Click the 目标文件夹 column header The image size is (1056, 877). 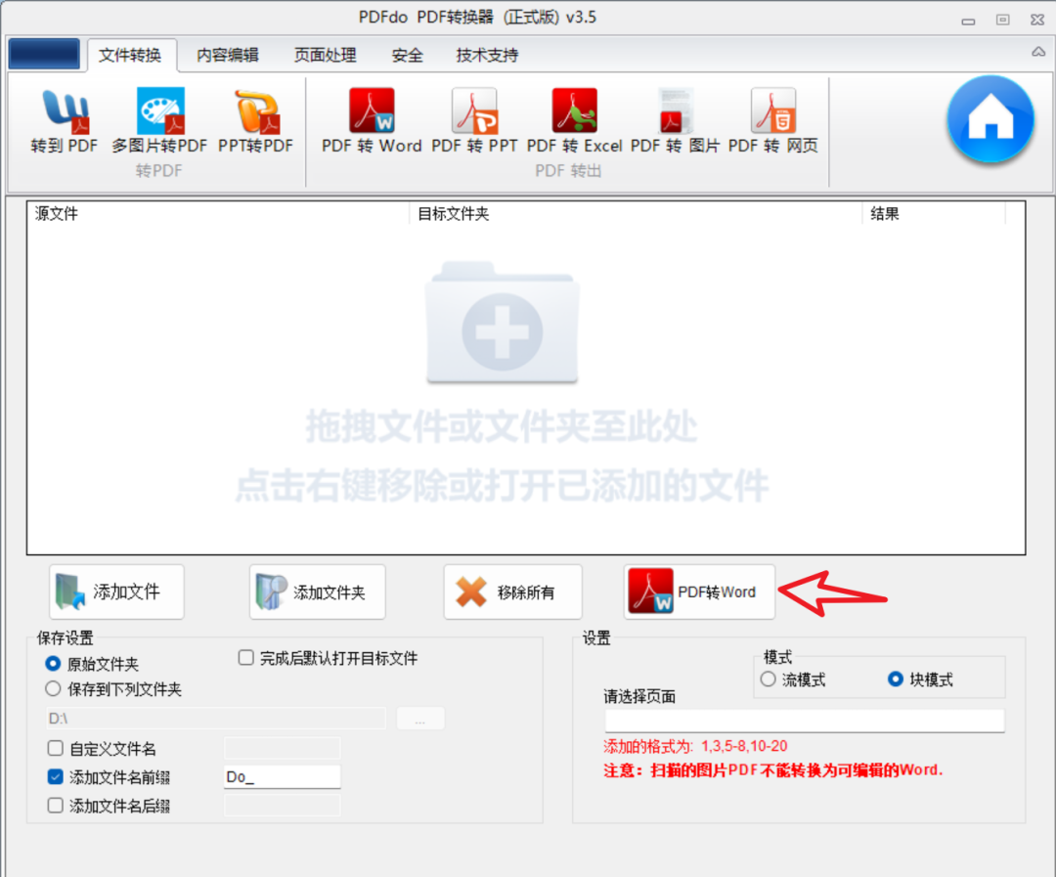(x=636, y=213)
